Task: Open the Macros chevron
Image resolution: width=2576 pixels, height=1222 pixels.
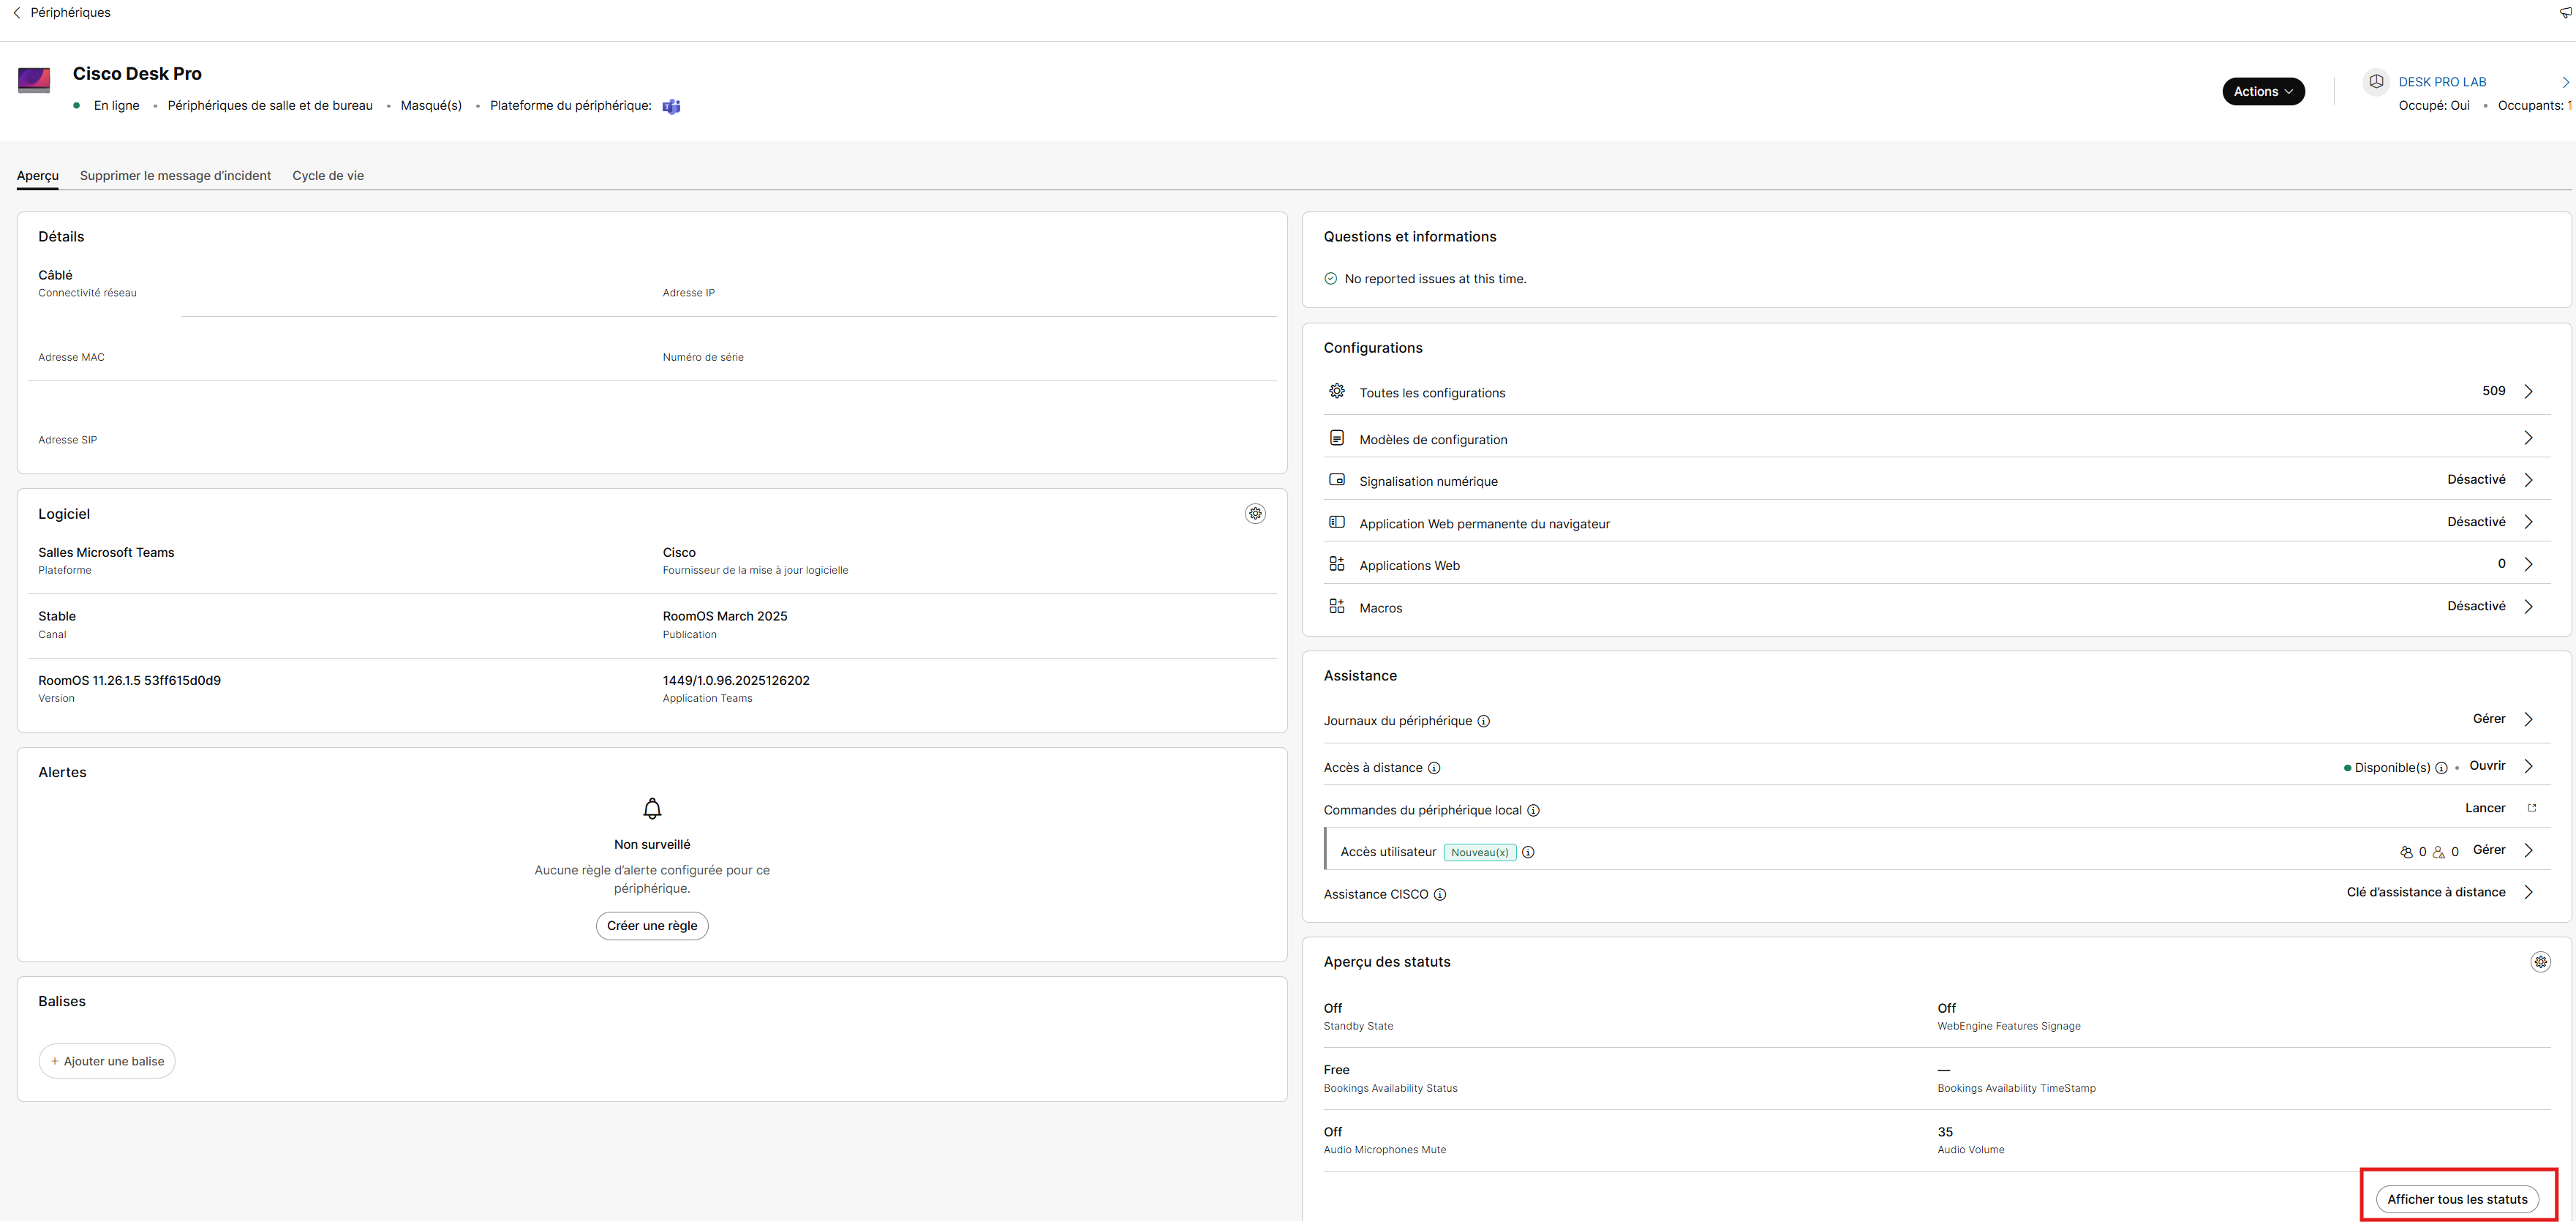Action: pos(2528,607)
